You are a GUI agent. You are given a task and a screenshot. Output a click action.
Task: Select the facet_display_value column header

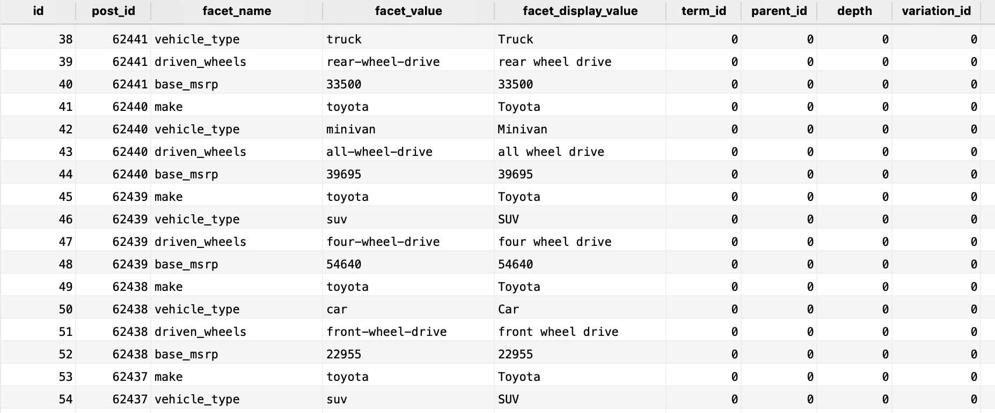point(580,11)
